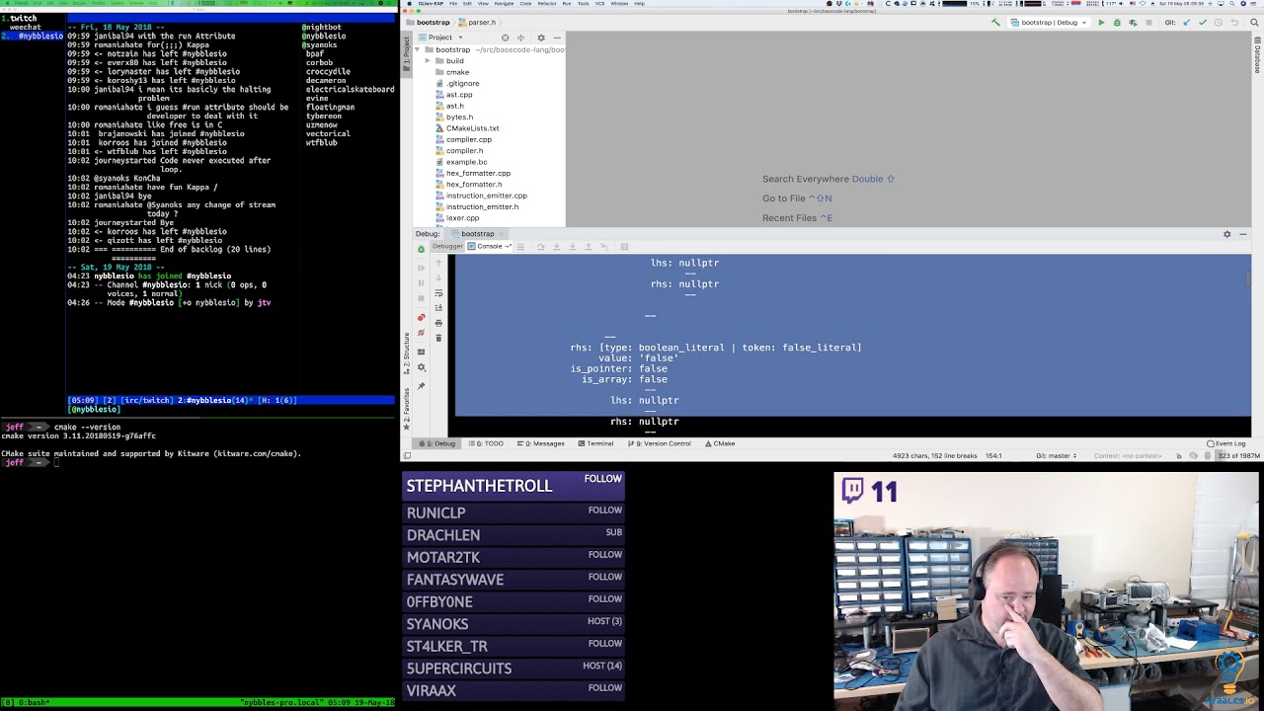The image size is (1264, 711).
Task: Click Debug sidebar settings gear icon
Action: coord(421,367)
